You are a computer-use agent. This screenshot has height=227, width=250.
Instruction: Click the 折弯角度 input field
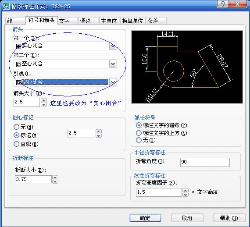coord(205,162)
